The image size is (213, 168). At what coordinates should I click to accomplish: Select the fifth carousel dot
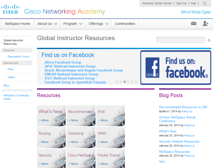click(132, 82)
